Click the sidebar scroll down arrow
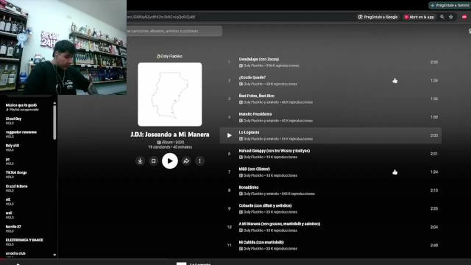The image size is (471, 265). [55, 255]
